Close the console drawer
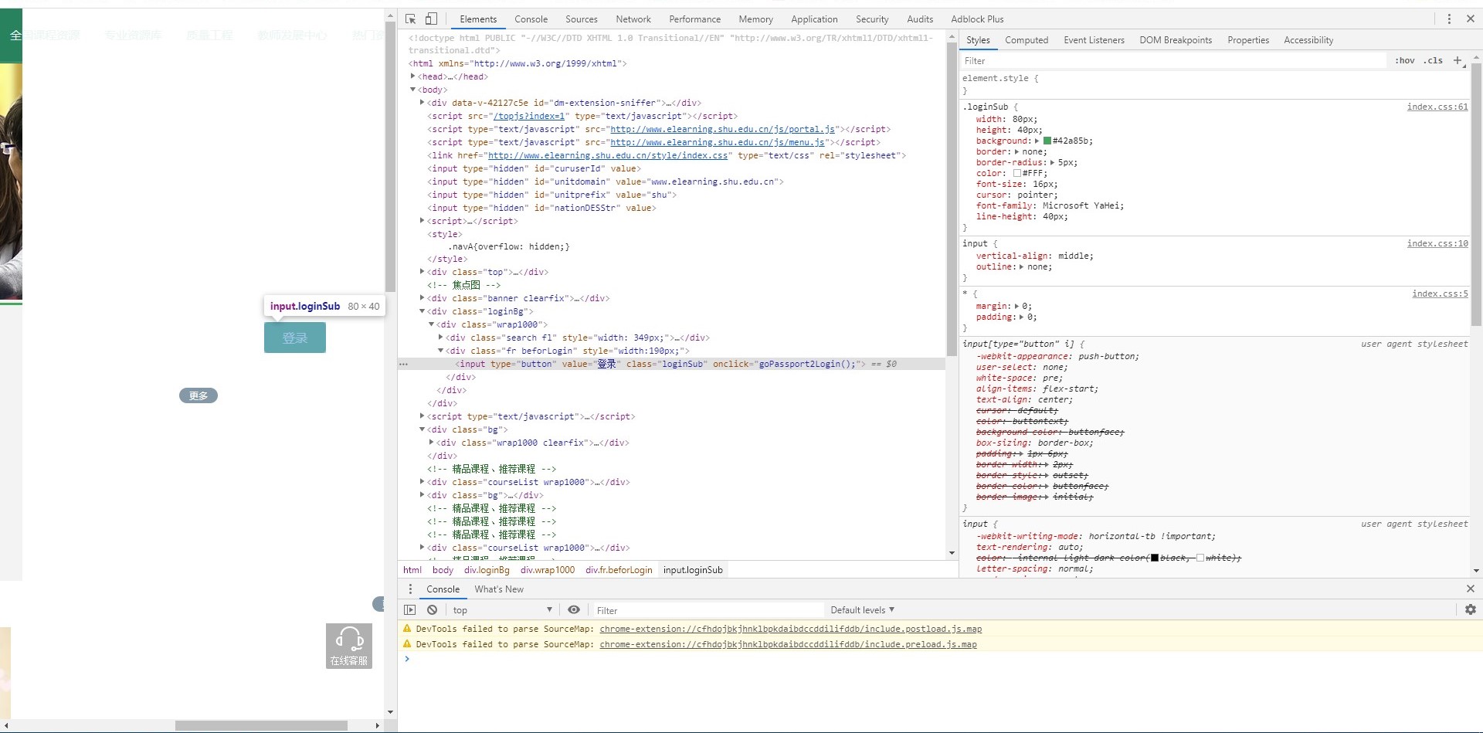This screenshot has height=733, width=1483. (x=1471, y=589)
